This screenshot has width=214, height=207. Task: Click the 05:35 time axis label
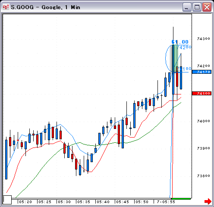84,202
